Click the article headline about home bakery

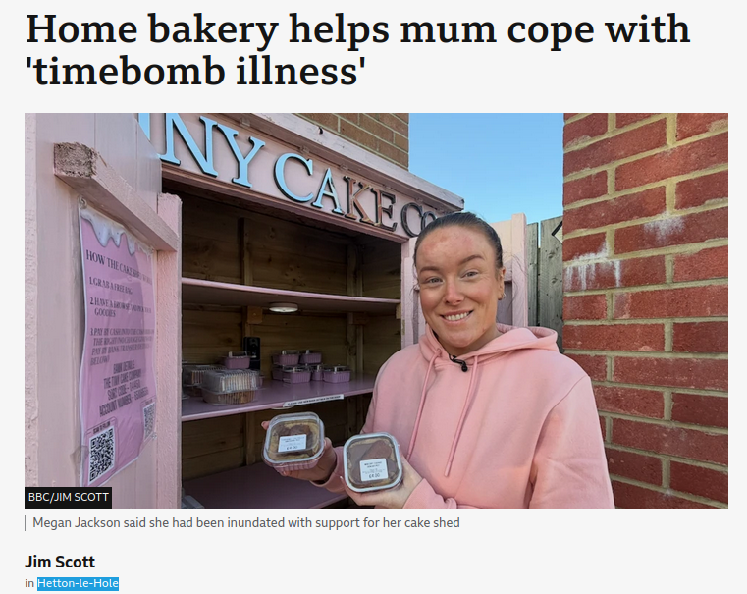coord(357,49)
